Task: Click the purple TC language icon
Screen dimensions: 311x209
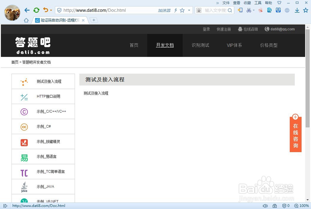Action: click(24, 173)
